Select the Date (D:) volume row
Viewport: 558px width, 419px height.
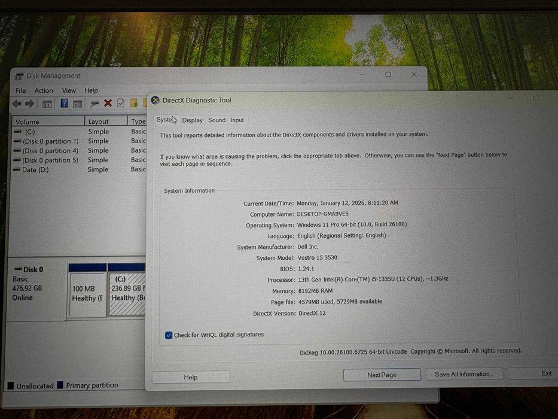[79, 169]
